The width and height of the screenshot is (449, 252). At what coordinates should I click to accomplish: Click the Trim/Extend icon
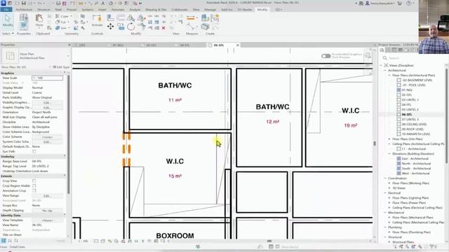[x=142, y=27]
